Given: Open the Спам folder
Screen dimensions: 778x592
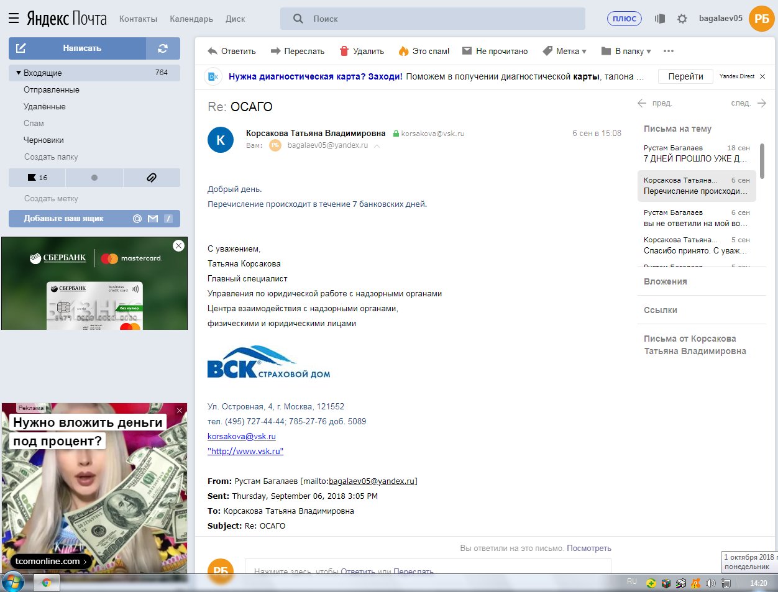Looking at the screenshot, I should coord(34,123).
